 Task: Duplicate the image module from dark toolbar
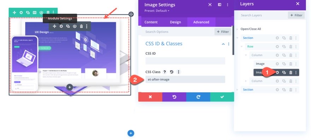pyautogui.click(x=68, y=26)
